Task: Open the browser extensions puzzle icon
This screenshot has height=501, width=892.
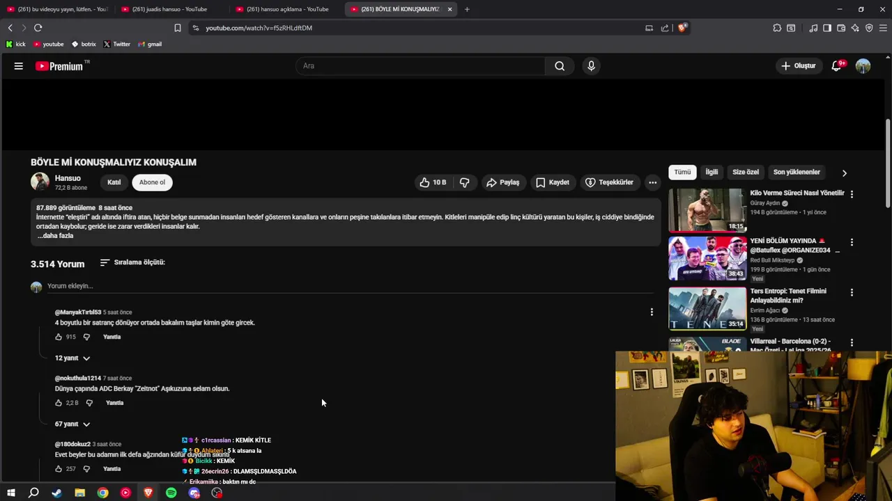Action: tap(777, 28)
